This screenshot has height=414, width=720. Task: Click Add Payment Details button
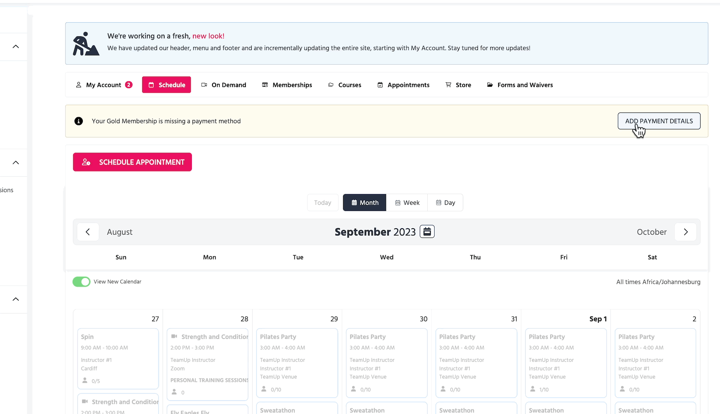(659, 121)
